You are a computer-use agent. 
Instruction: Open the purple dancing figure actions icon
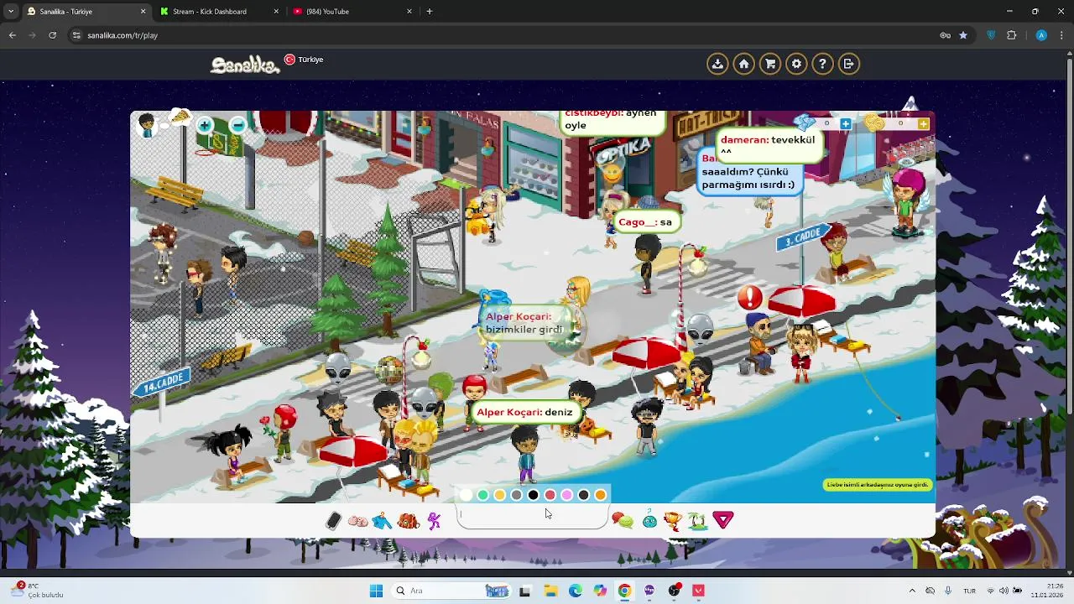[434, 521]
